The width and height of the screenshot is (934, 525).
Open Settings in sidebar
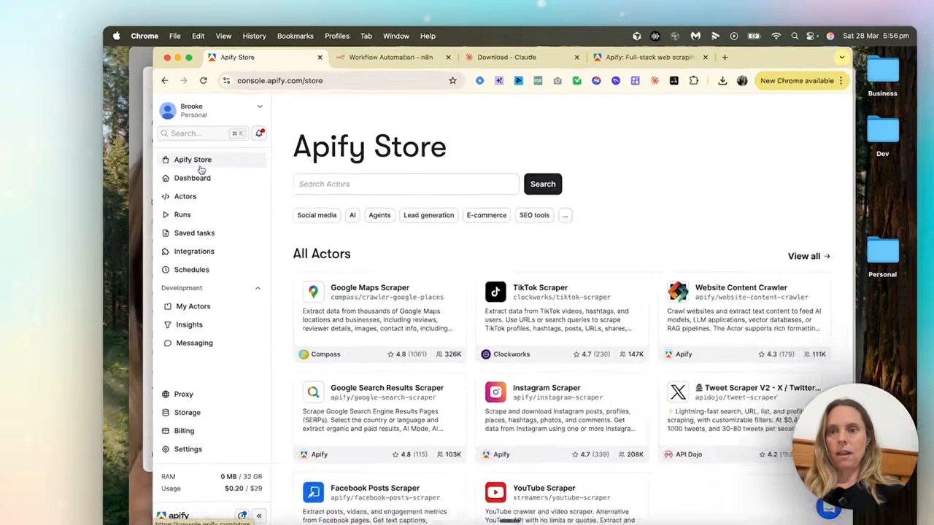188,449
